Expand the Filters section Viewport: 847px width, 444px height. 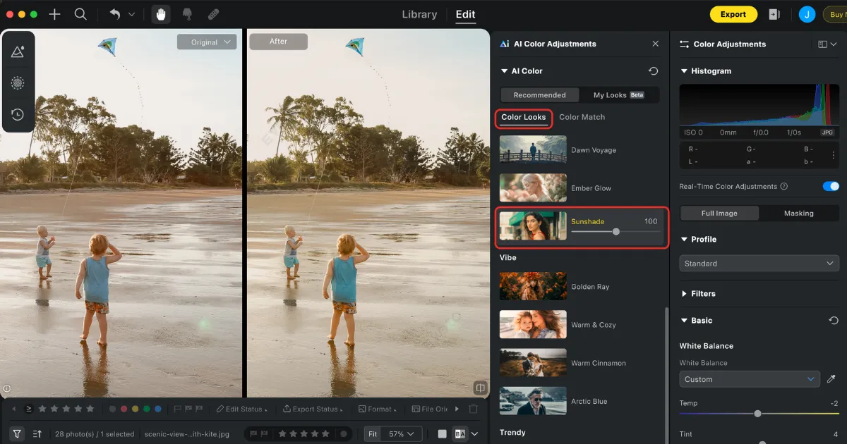(684, 294)
